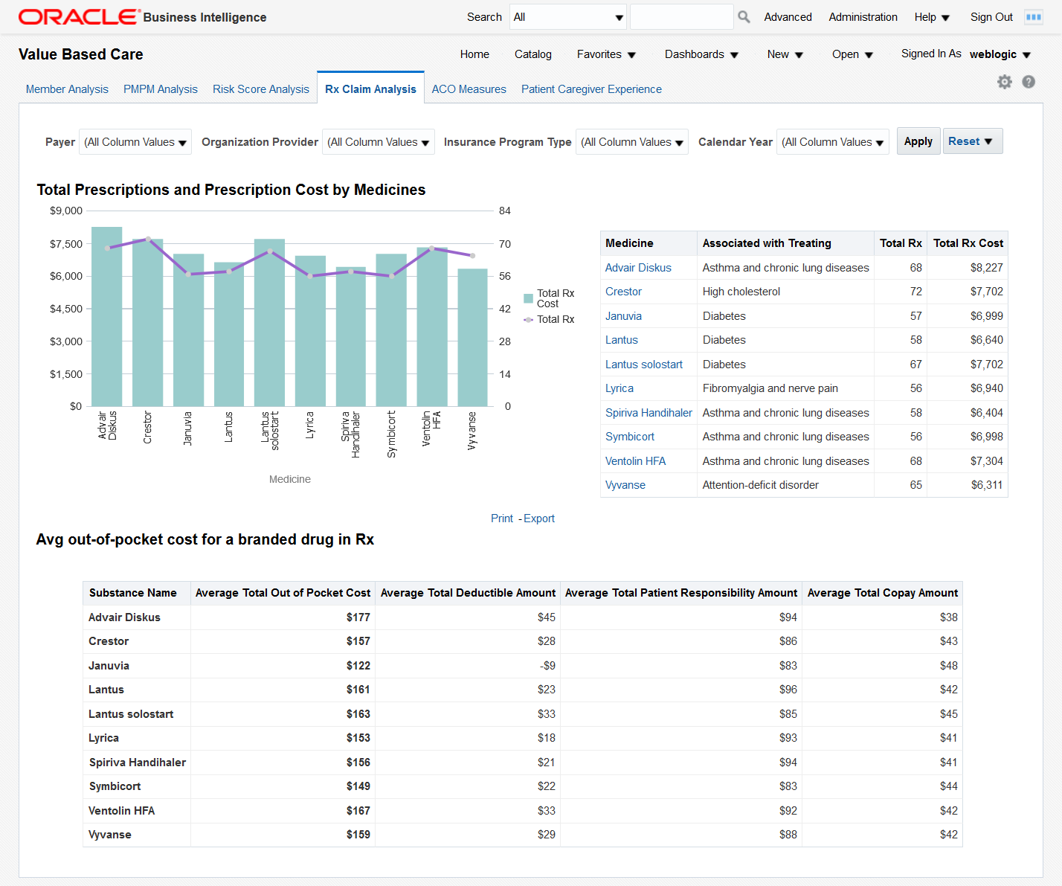Open the dashboard options gear icon

tap(1005, 82)
